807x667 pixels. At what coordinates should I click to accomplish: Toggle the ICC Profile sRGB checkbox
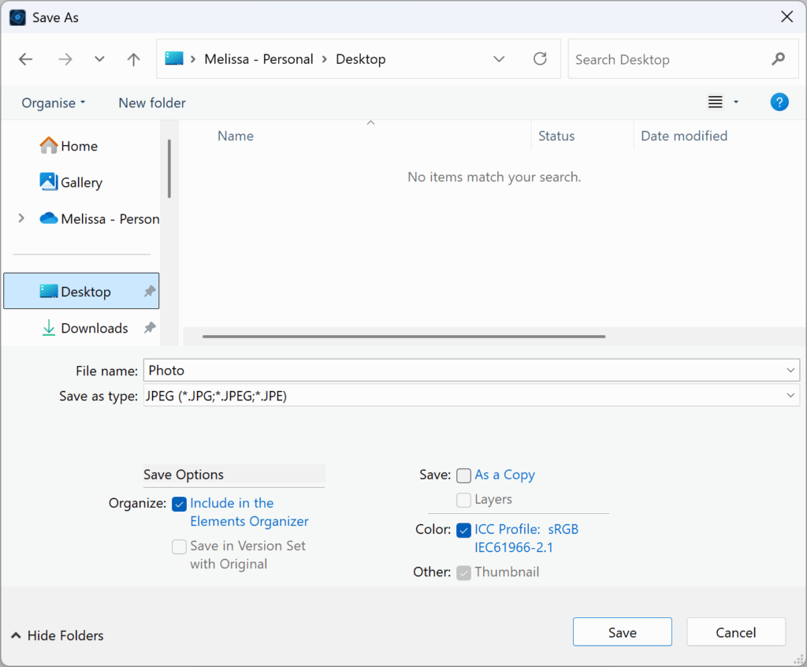tap(464, 530)
